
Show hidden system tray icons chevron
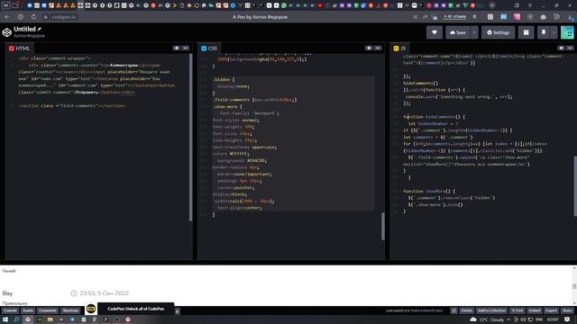(x=508, y=319)
